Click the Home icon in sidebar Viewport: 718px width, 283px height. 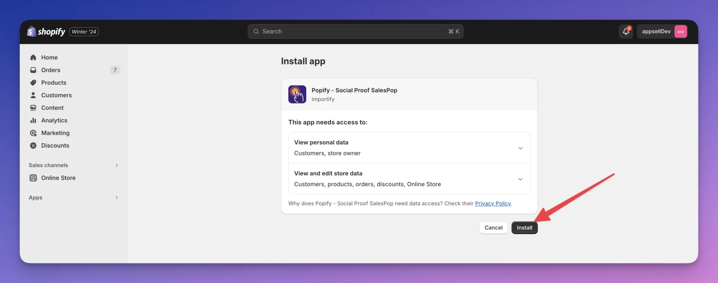tap(33, 58)
